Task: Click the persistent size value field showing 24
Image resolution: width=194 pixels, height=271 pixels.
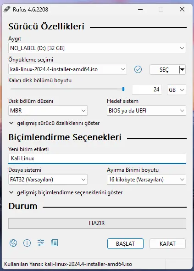Action: 147,90
